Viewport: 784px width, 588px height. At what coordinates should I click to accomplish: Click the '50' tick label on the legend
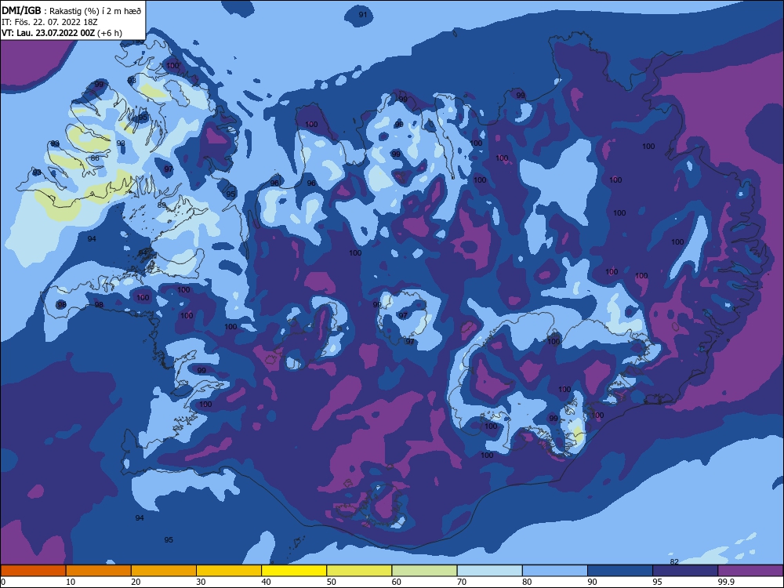pyautogui.click(x=331, y=582)
